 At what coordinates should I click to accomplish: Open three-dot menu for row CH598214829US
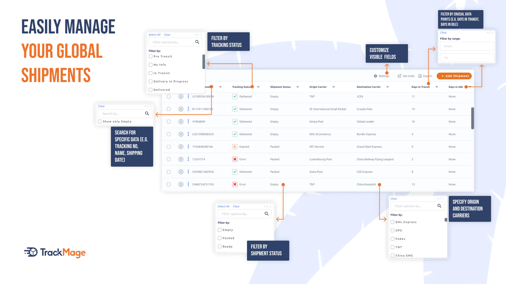tap(188, 172)
